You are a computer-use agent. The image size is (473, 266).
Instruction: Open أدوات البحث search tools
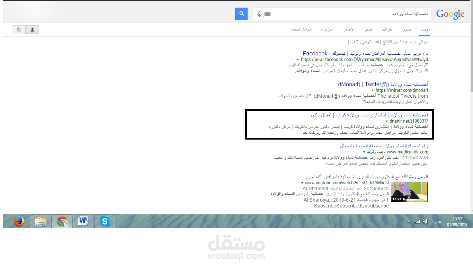pos(301,29)
